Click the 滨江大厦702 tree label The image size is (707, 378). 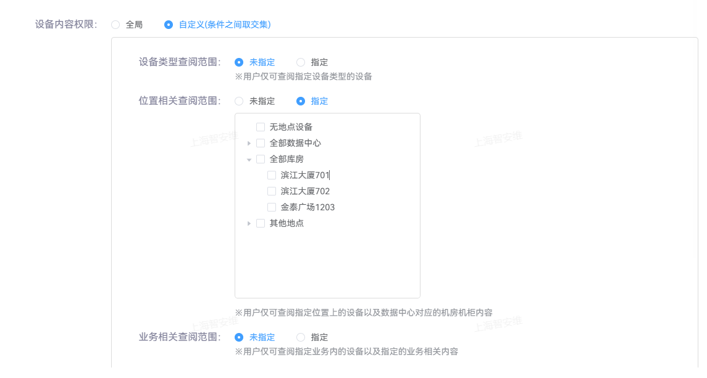pyautogui.click(x=305, y=191)
